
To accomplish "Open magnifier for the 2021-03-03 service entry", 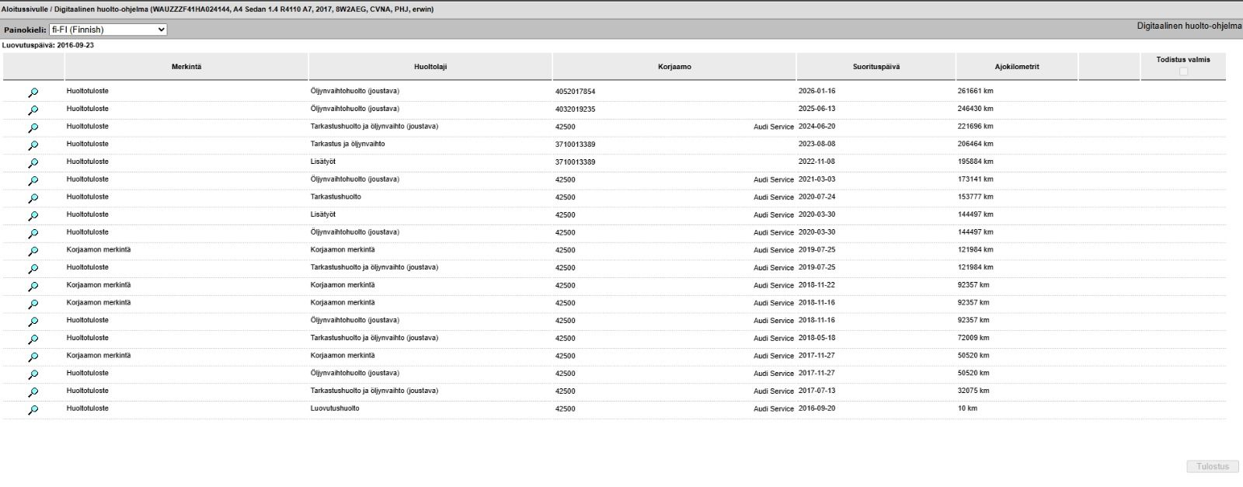I will [x=33, y=181].
